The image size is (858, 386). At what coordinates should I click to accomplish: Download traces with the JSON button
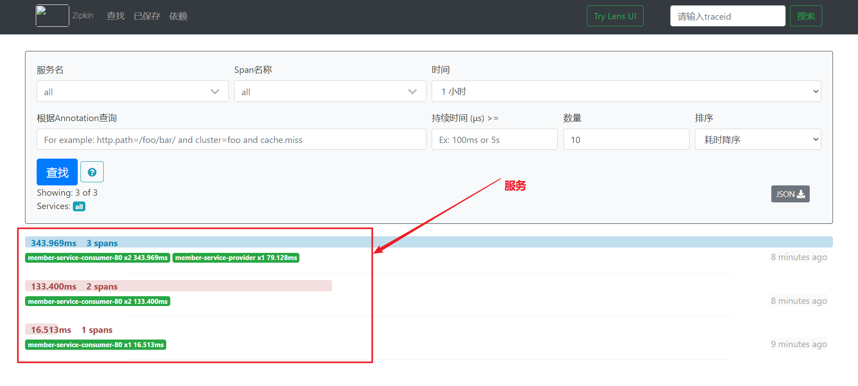790,194
